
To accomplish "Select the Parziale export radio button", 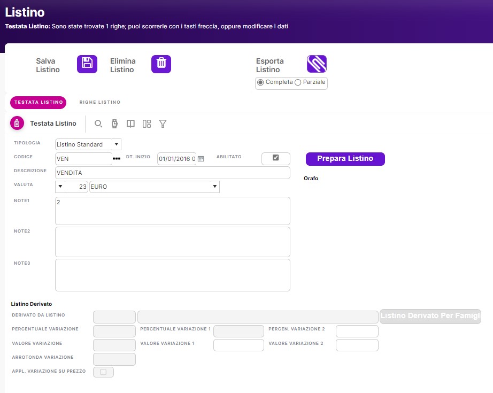I will [298, 82].
